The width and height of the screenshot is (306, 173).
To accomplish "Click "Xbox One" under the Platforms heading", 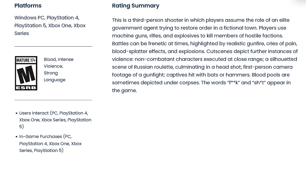I will [60, 25].
